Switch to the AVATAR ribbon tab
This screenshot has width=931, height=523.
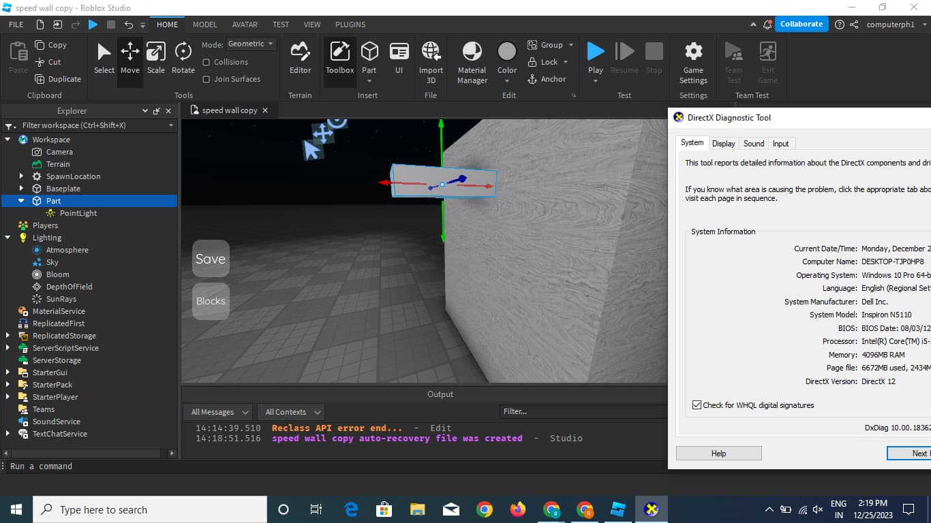245,25
